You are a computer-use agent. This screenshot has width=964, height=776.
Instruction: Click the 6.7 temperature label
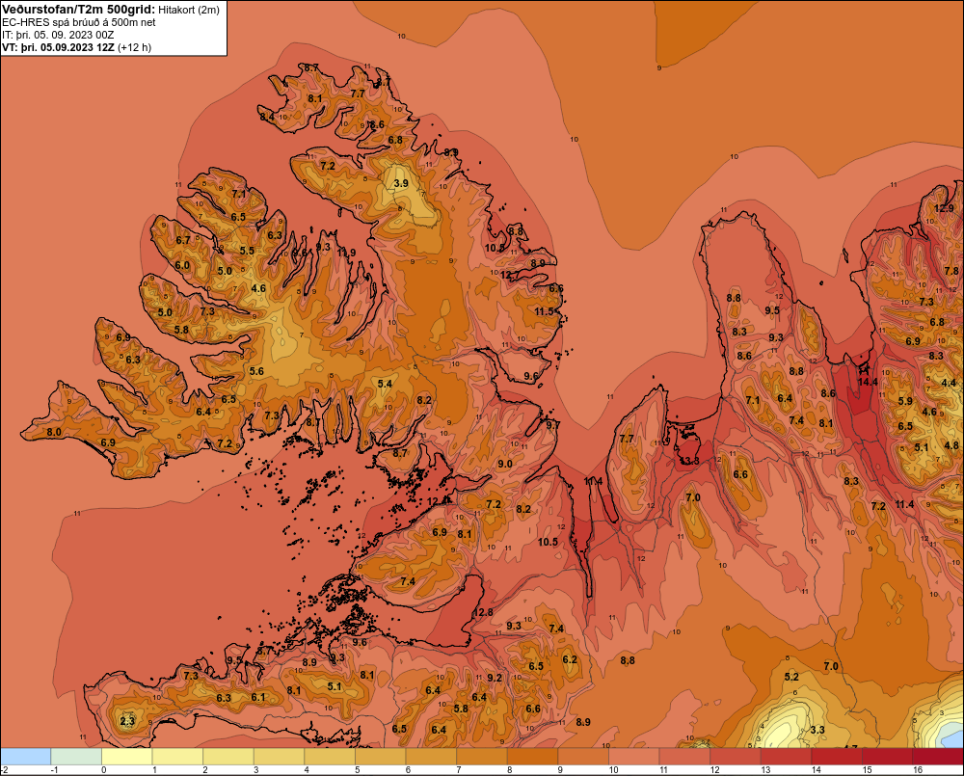tap(183, 240)
